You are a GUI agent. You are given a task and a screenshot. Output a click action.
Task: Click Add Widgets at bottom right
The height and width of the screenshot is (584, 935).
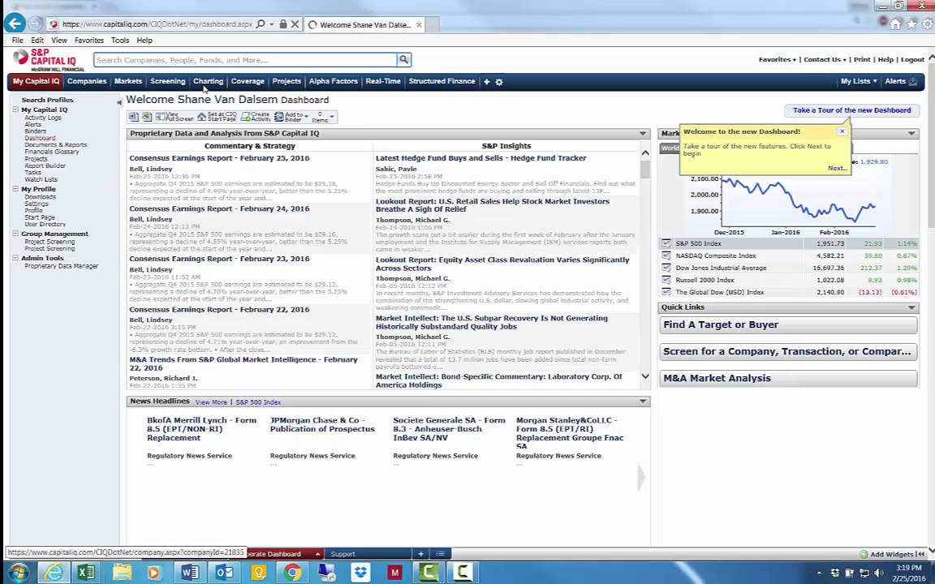[x=887, y=554]
